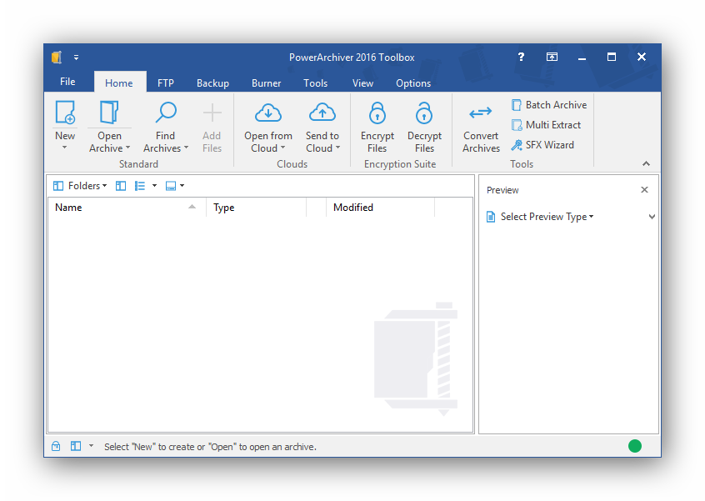Open the New button dropdown arrow

65,148
